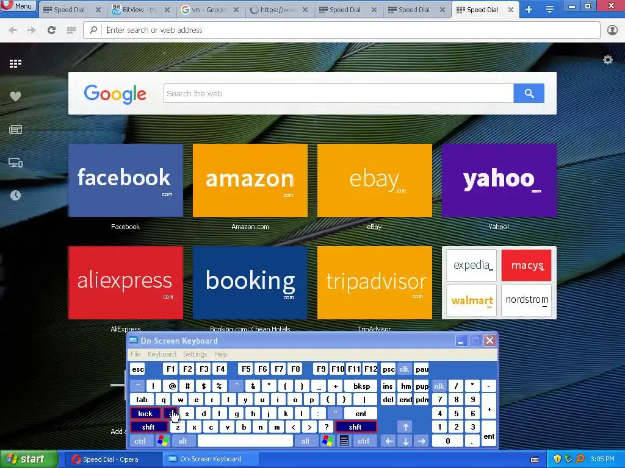Click the blue Google search button
This screenshot has height=468, width=625.
coord(529,93)
